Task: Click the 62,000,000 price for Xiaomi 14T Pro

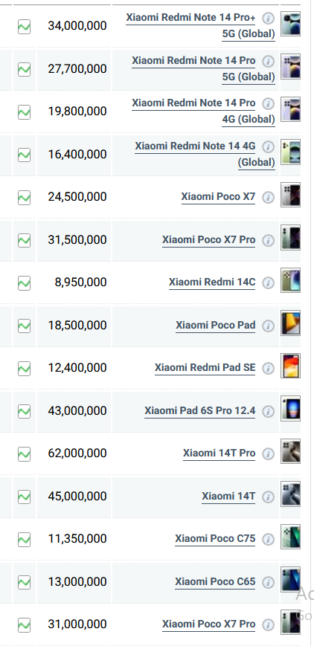Action: tap(77, 453)
